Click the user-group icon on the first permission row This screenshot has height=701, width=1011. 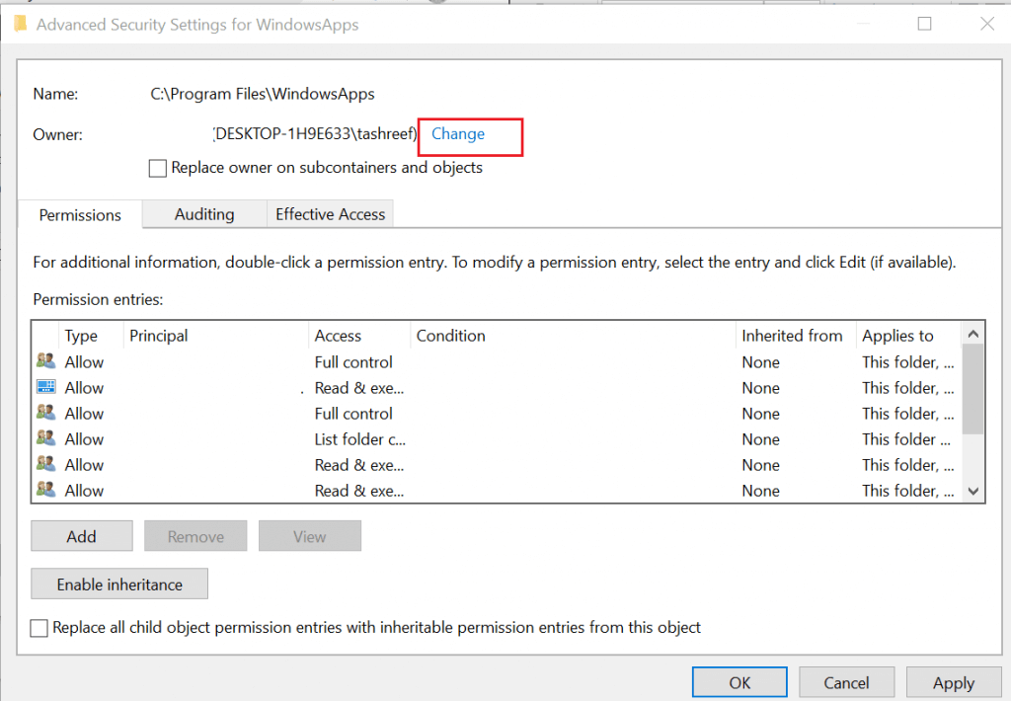[x=45, y=361]
